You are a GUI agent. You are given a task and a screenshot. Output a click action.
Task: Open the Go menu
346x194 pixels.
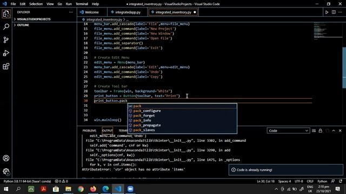coord(59,4)
